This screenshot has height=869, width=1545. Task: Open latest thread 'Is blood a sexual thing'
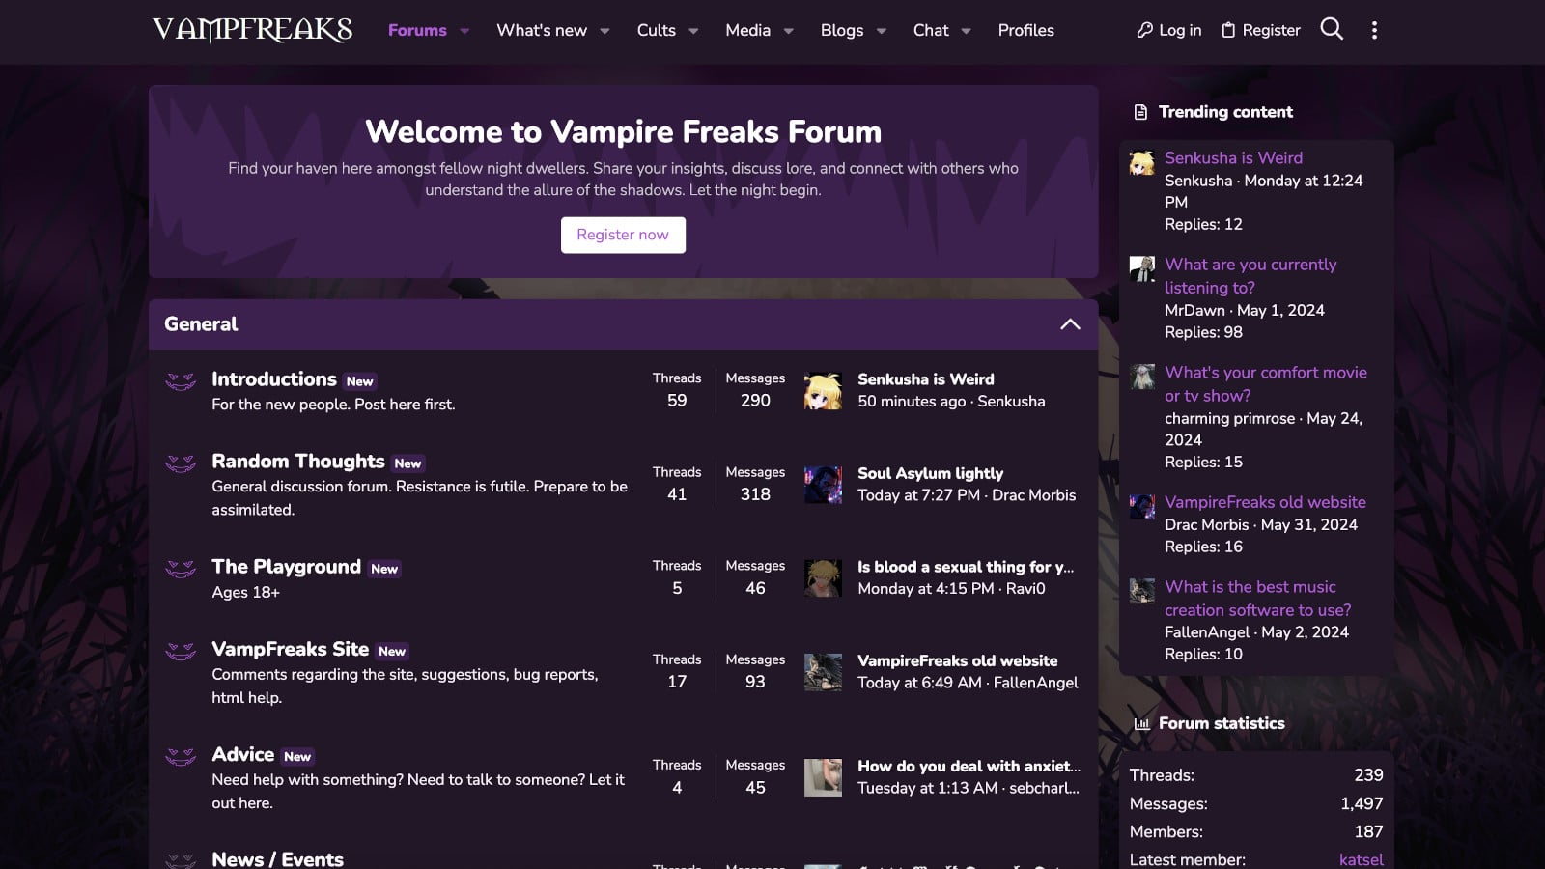[966, 567]
